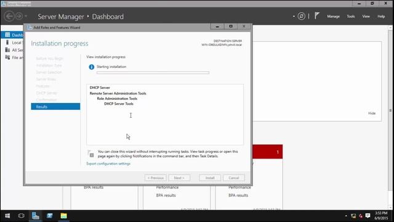Refresh the Server Manager dashboard
This screenshot has width=394, height=222.
[301, 17]
